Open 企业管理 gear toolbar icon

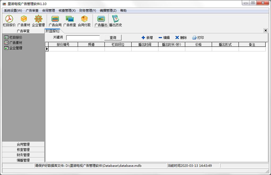[38, 21]
